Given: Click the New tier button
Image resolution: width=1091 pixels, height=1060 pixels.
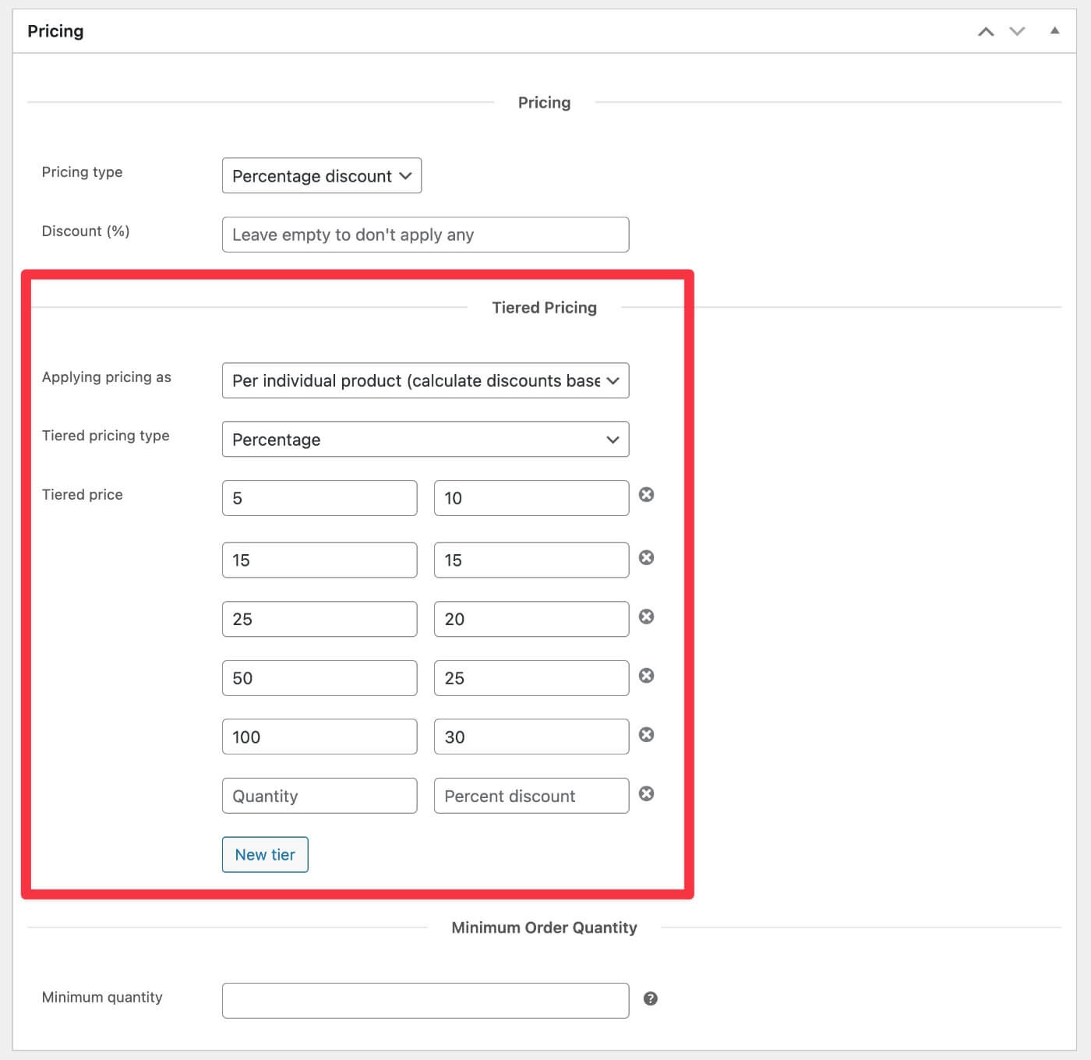Looking at the screenshot, I should click(265, 855).
